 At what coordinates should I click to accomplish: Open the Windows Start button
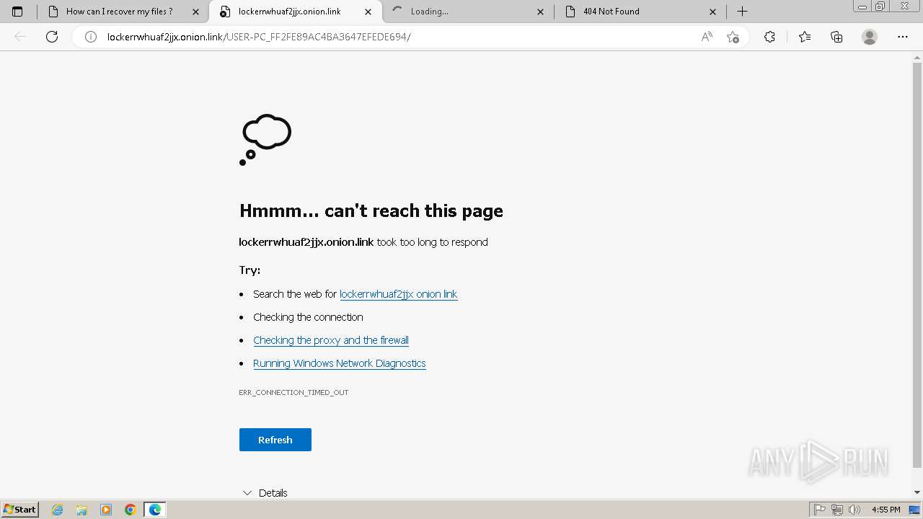tap(20, 509)
